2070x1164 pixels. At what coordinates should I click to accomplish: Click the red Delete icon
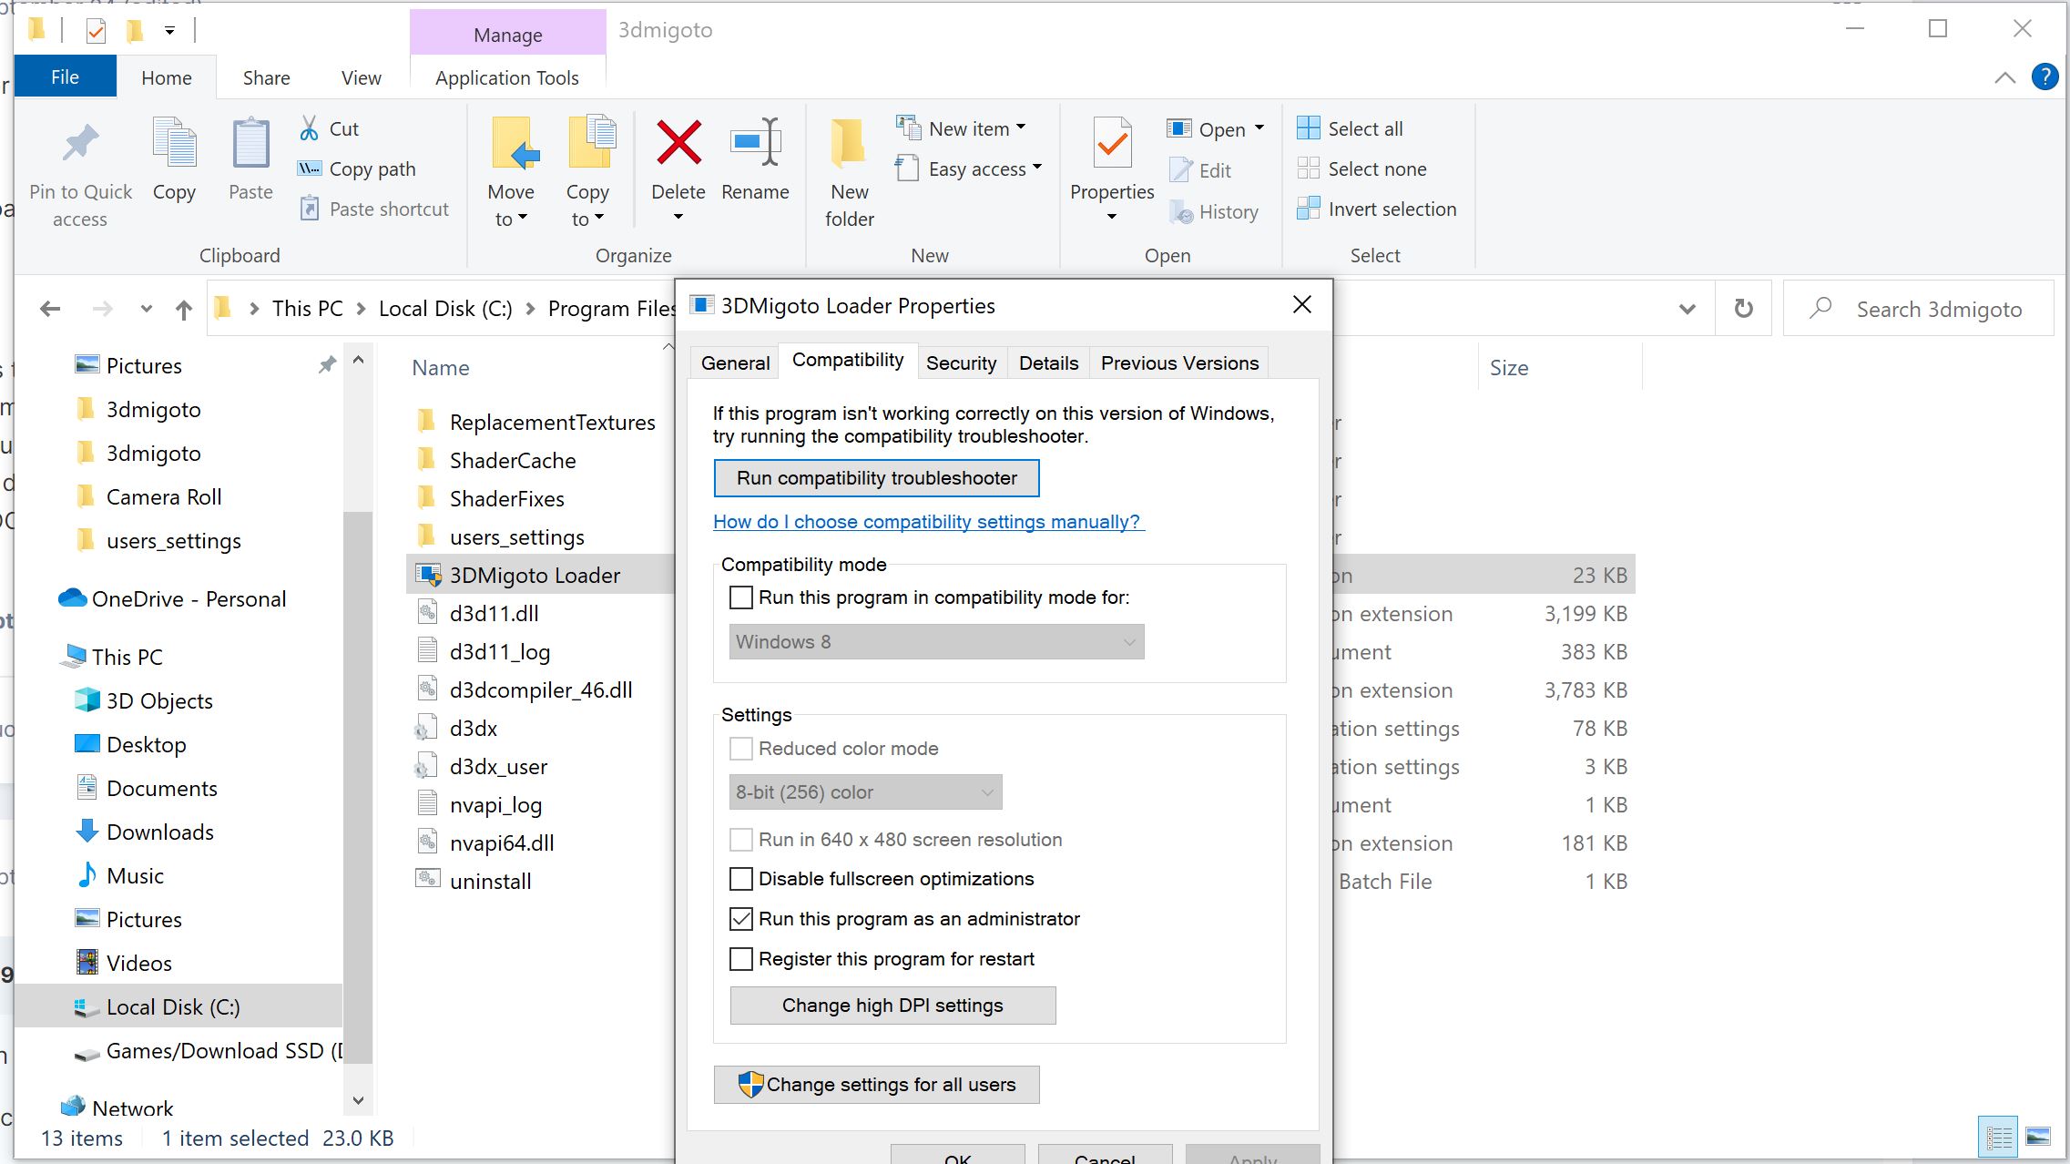click(678, 143)
